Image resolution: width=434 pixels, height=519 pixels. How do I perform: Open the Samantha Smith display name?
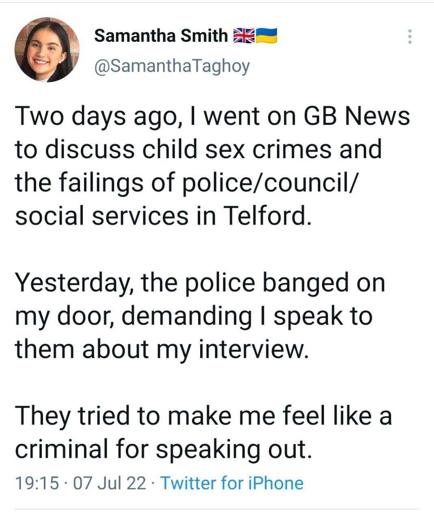point(161,36)
